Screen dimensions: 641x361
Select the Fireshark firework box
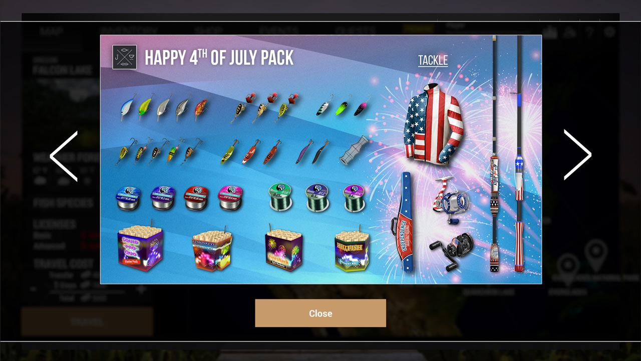point(283,248)
